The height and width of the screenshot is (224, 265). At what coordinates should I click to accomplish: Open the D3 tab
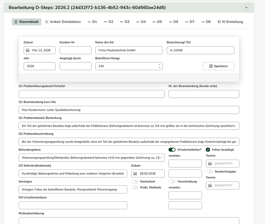(x=125, y=22)
